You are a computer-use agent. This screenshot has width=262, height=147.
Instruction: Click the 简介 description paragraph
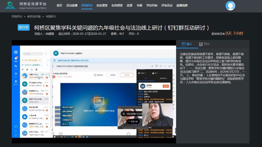(x=212, y=68)
